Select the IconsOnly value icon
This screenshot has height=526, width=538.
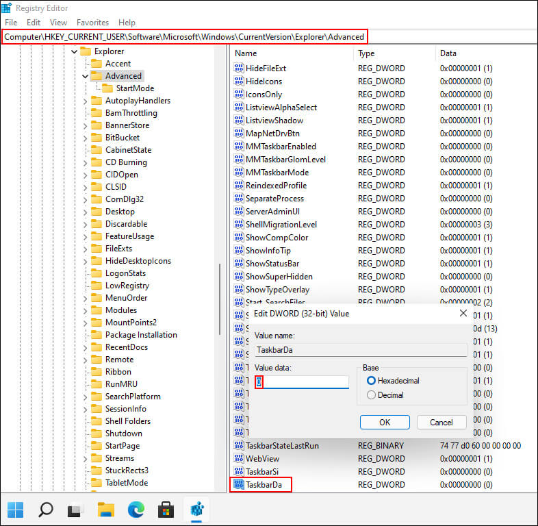coord(238,94)
